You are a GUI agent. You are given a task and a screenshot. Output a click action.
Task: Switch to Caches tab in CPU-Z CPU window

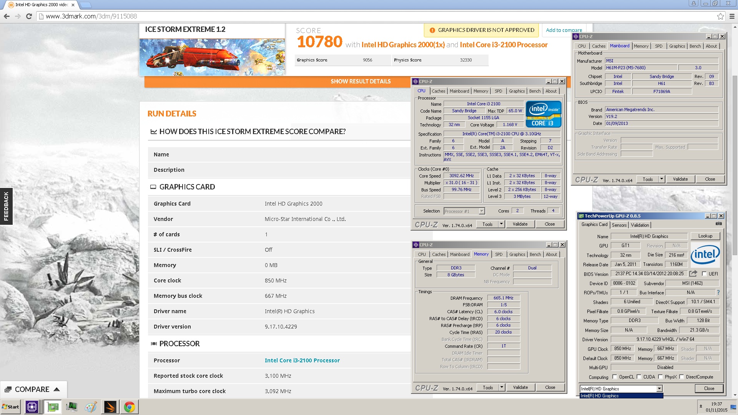click(438, 91)
